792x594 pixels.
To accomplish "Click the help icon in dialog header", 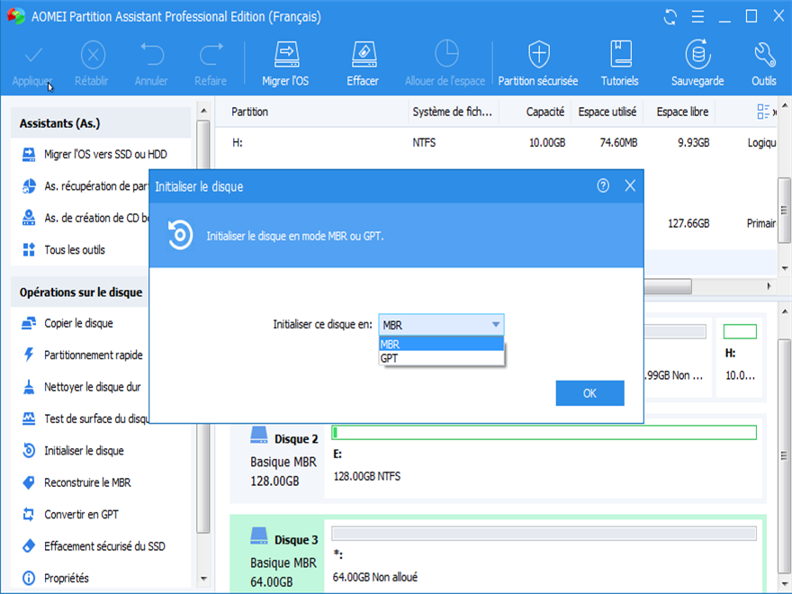I will click(603, 185).
